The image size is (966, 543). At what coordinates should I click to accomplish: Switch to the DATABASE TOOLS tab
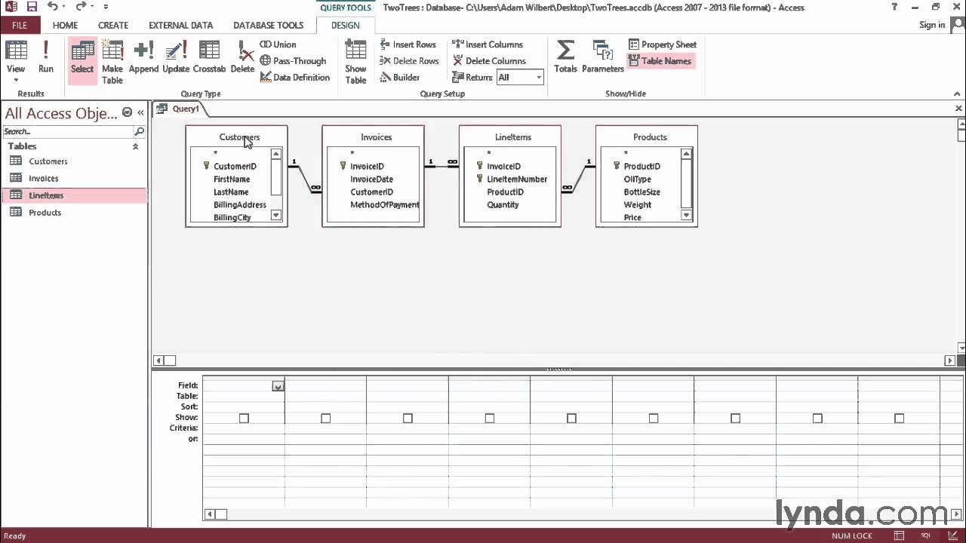(268, 25)
